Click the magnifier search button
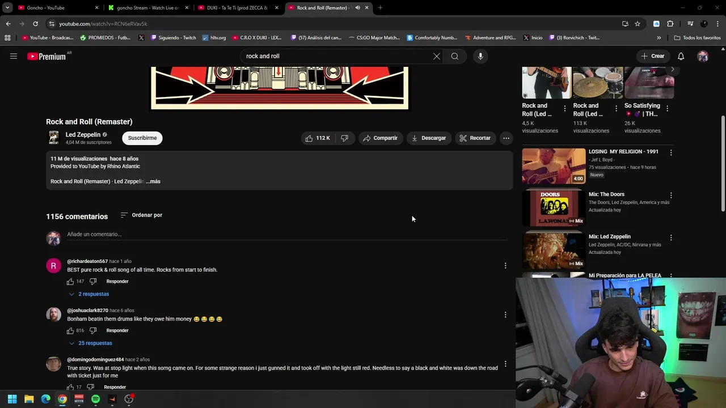The height and width of the screenshot is (408, 726). click(x=455, y=56)
